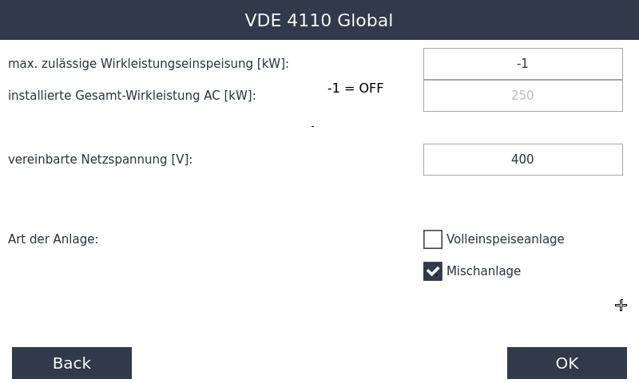Screen dimensions: 639x383
Task: Click the max. zulässige Wirkleistungseinspeisung input field
Action: (x=522, y=64)
